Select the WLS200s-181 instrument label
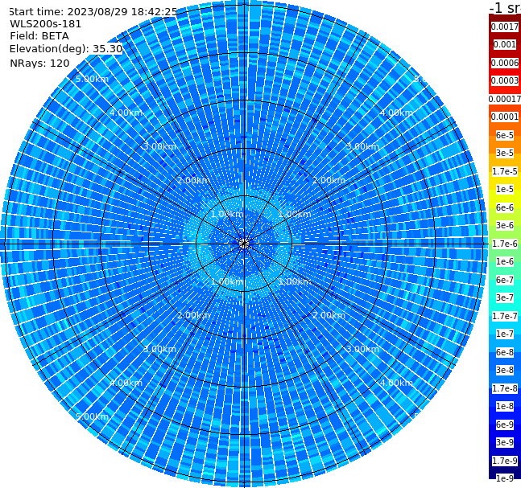Screen dimensions: 521x488 click(x=46, y=24)
